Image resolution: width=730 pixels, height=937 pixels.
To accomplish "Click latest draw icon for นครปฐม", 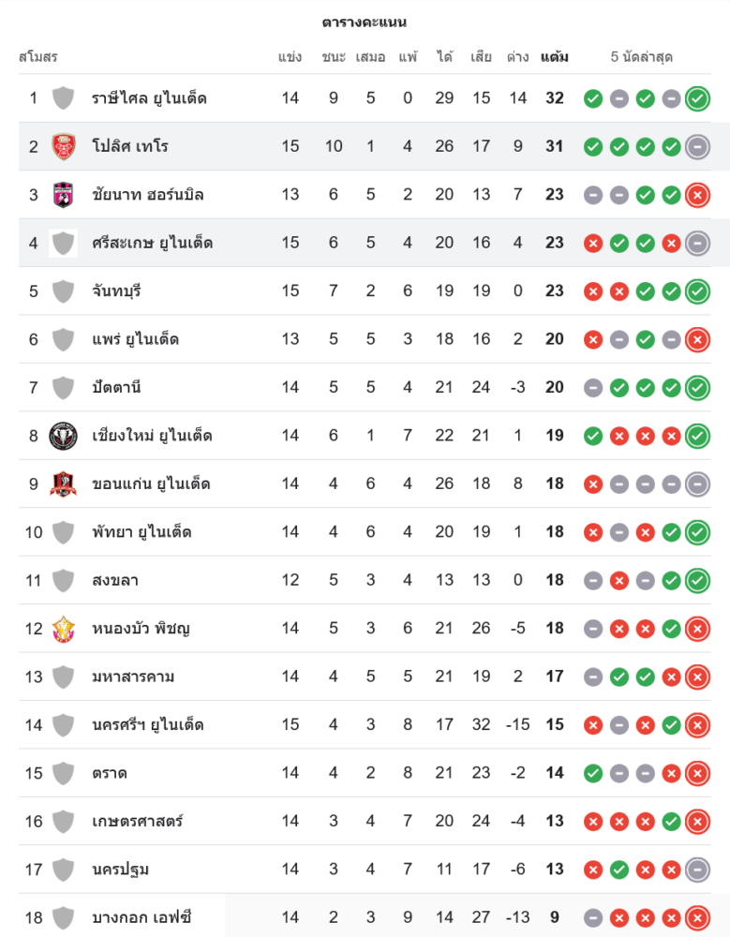I will coord(697,870).
